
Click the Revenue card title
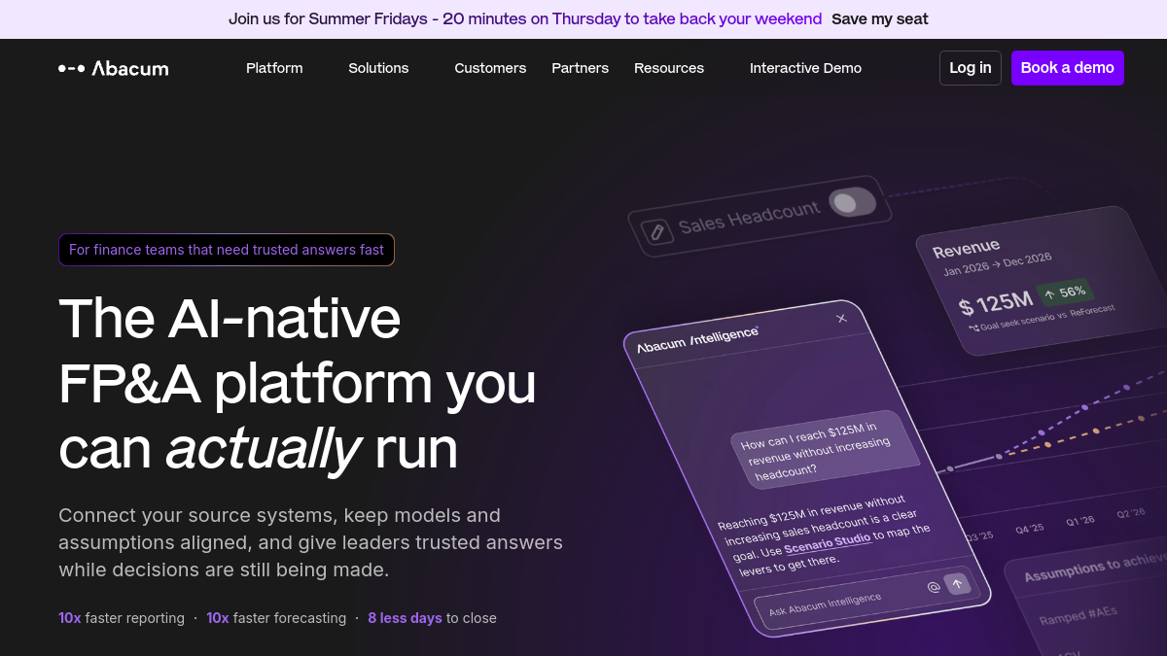pyautogui.click(x=966, y=249)
